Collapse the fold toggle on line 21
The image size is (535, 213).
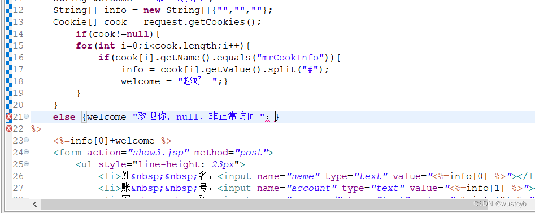(27, 117)
